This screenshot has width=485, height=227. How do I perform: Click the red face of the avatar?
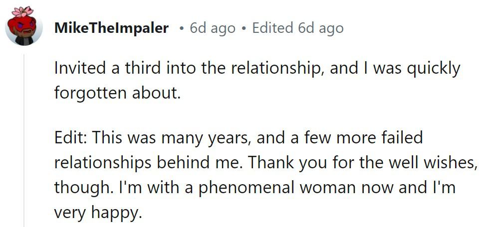click(21, 26)
